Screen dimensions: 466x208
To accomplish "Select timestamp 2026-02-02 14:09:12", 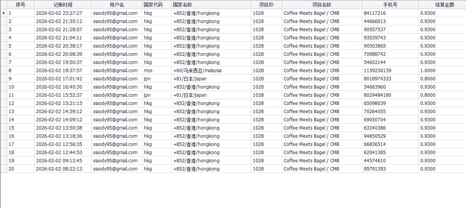I will 59,120.
